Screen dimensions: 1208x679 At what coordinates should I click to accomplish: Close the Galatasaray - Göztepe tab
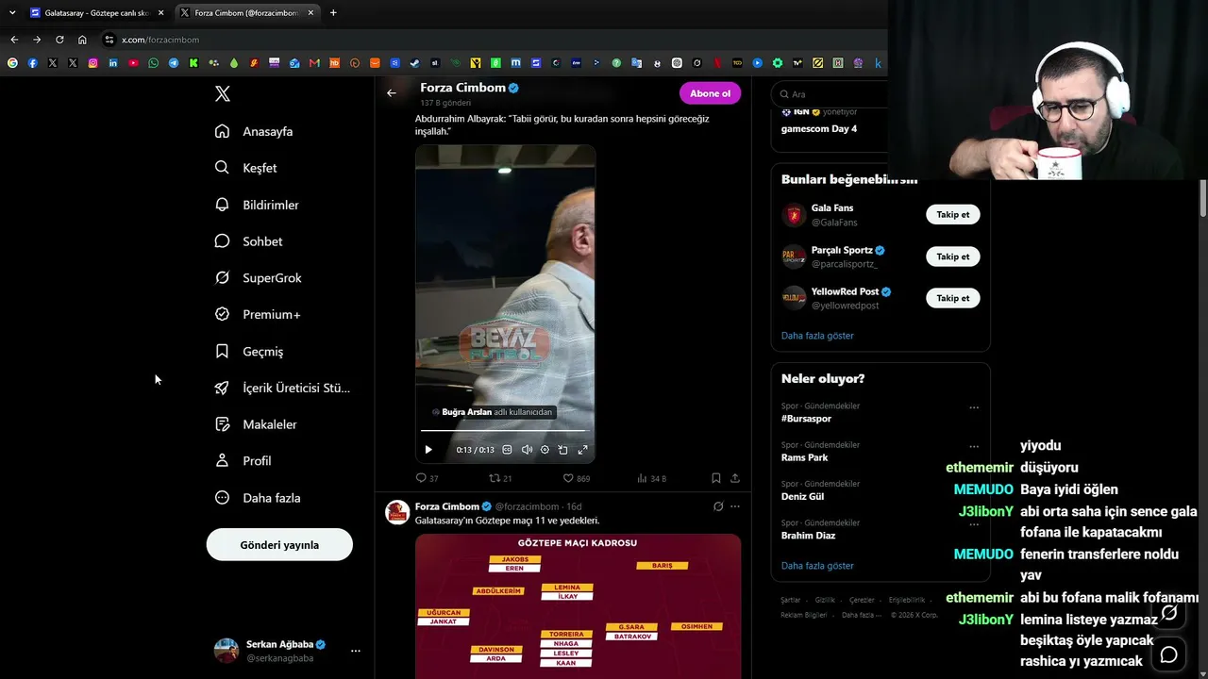pos(160,13)
